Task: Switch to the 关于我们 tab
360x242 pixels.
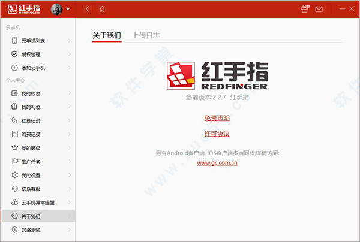Action: pyautogui.click(x=107, y=35)
